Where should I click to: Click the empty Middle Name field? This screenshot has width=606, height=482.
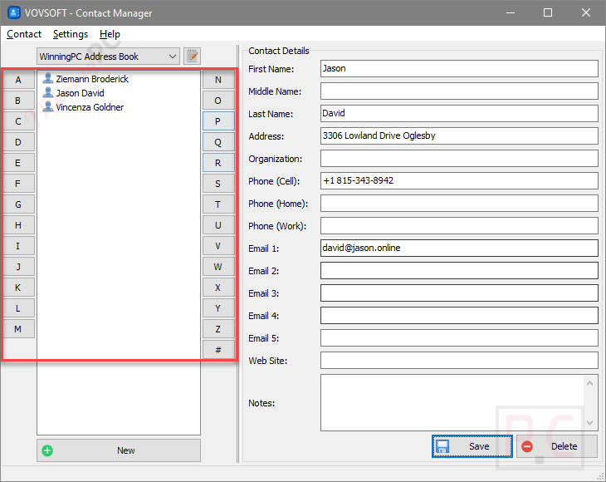(459, 91)
